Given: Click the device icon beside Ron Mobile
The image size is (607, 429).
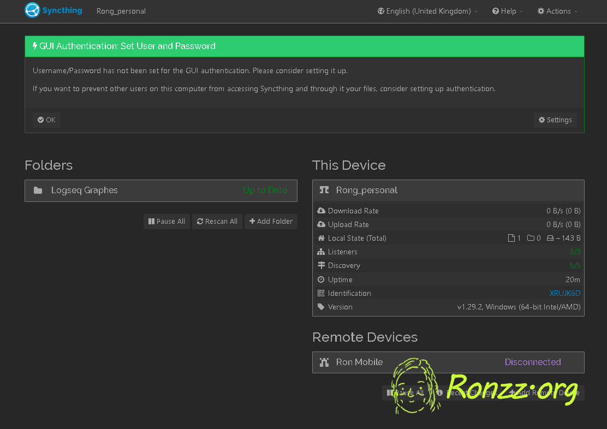Looking at the screenshot, I should 324,362.
